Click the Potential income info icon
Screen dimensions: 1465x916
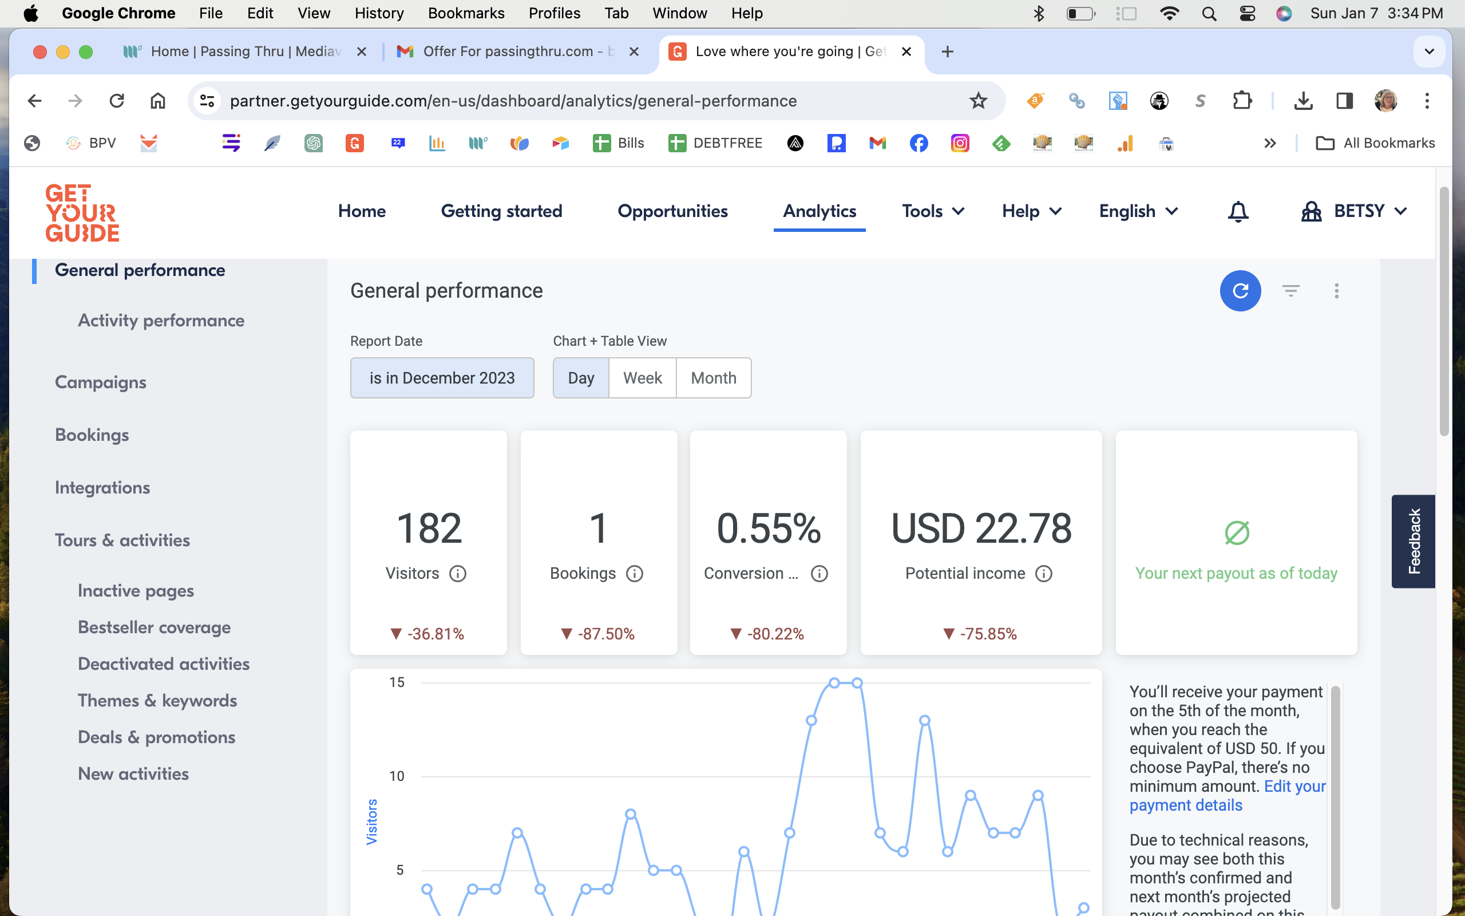1044,573
